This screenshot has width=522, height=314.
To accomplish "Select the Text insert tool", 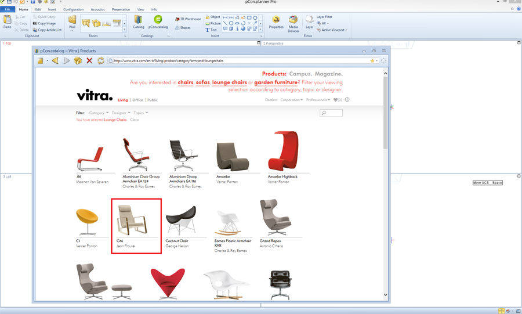I will click(x=211, y=30).
